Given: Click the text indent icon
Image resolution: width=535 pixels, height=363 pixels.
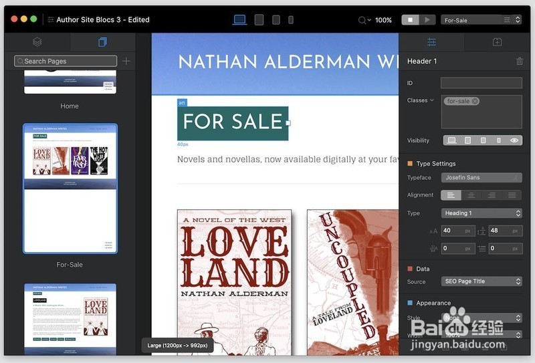Looking at the screenshot, I should (481, 249).
